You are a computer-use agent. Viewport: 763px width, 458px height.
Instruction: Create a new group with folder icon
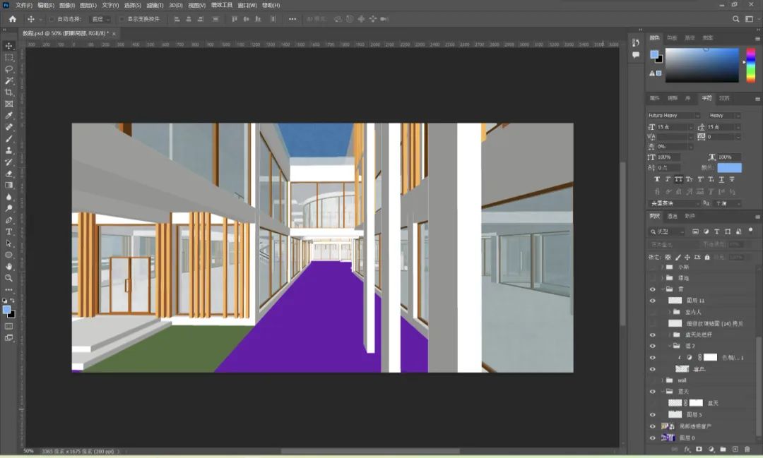(x=723, y=450)
